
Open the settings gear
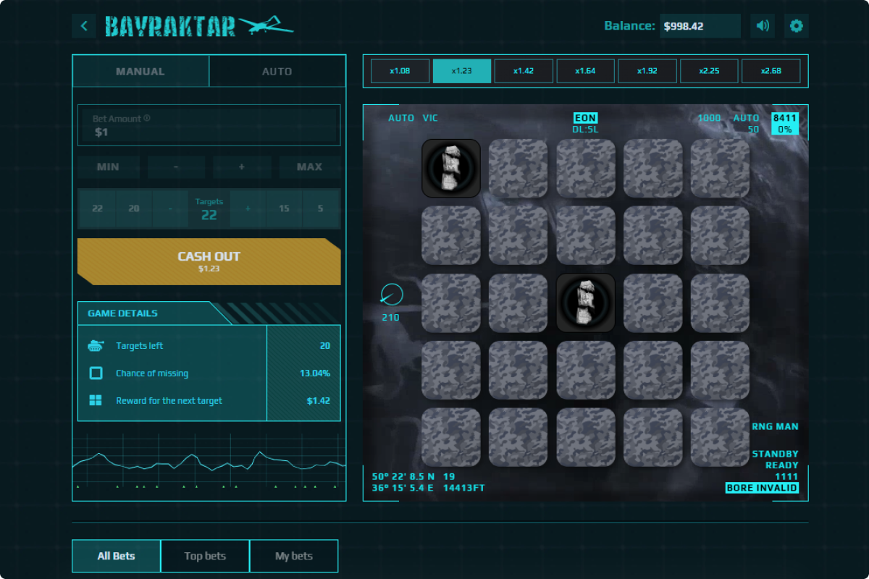797,26
